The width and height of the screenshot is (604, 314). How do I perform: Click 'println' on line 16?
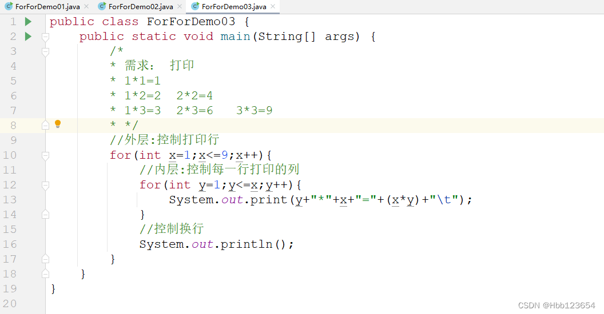(x=247, y=244)
